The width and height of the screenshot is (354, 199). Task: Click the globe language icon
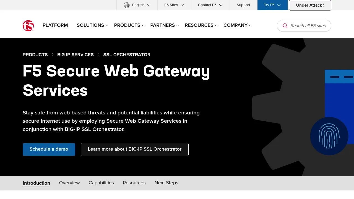point(127,5)
